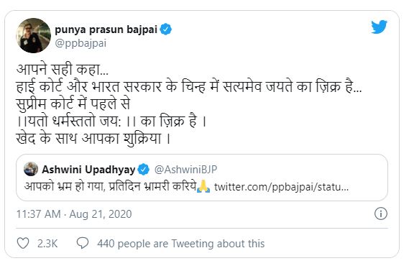Image resolution: width=409 pixels, height=266 pixels.
Task: Click Ashwini Upadhyay verified badge
Action: pos(144,170)
